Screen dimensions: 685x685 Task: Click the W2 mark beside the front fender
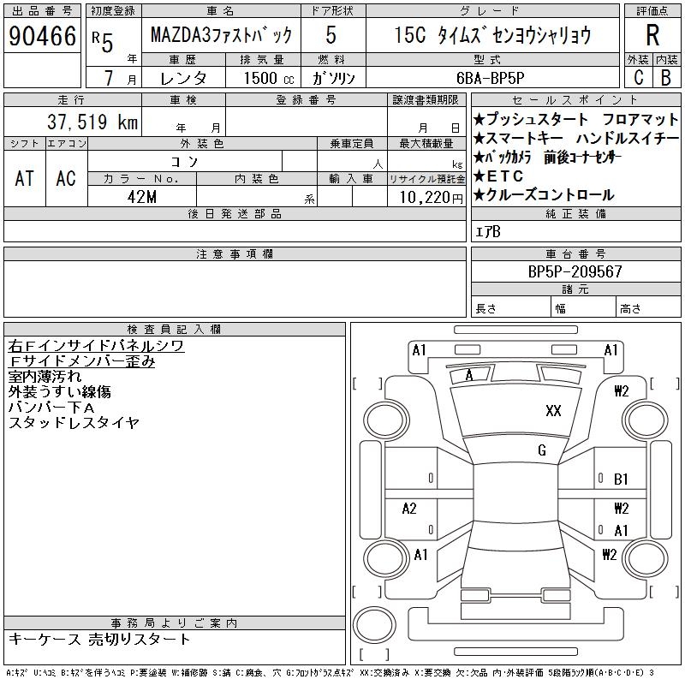[622, 391]
